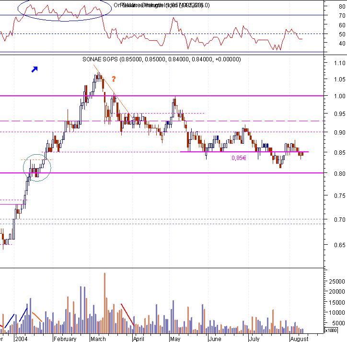Click the 2004 label on the date axis
The image size is (347, 342).
22,339
